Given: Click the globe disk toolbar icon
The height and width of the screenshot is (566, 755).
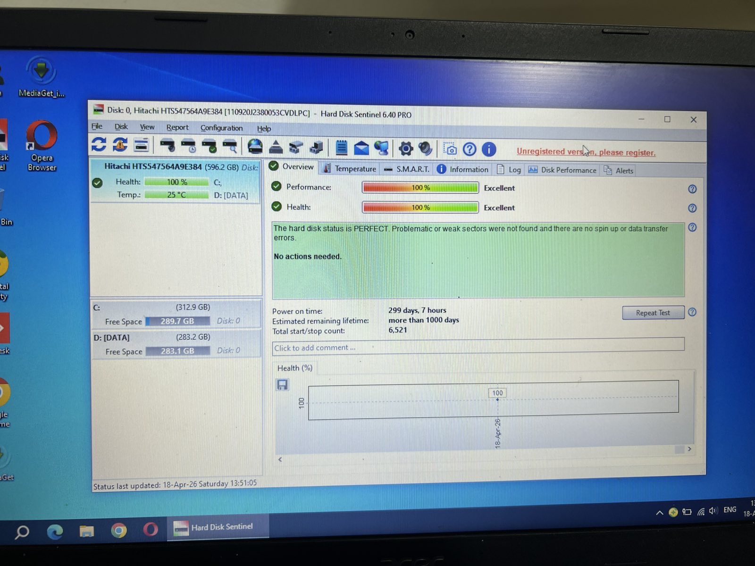Looking at the screenshot, I should tap(255, 147).
